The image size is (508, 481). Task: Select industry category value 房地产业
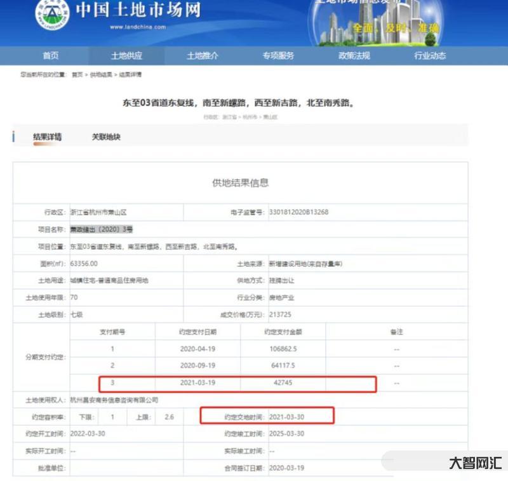tap(281, 297)
